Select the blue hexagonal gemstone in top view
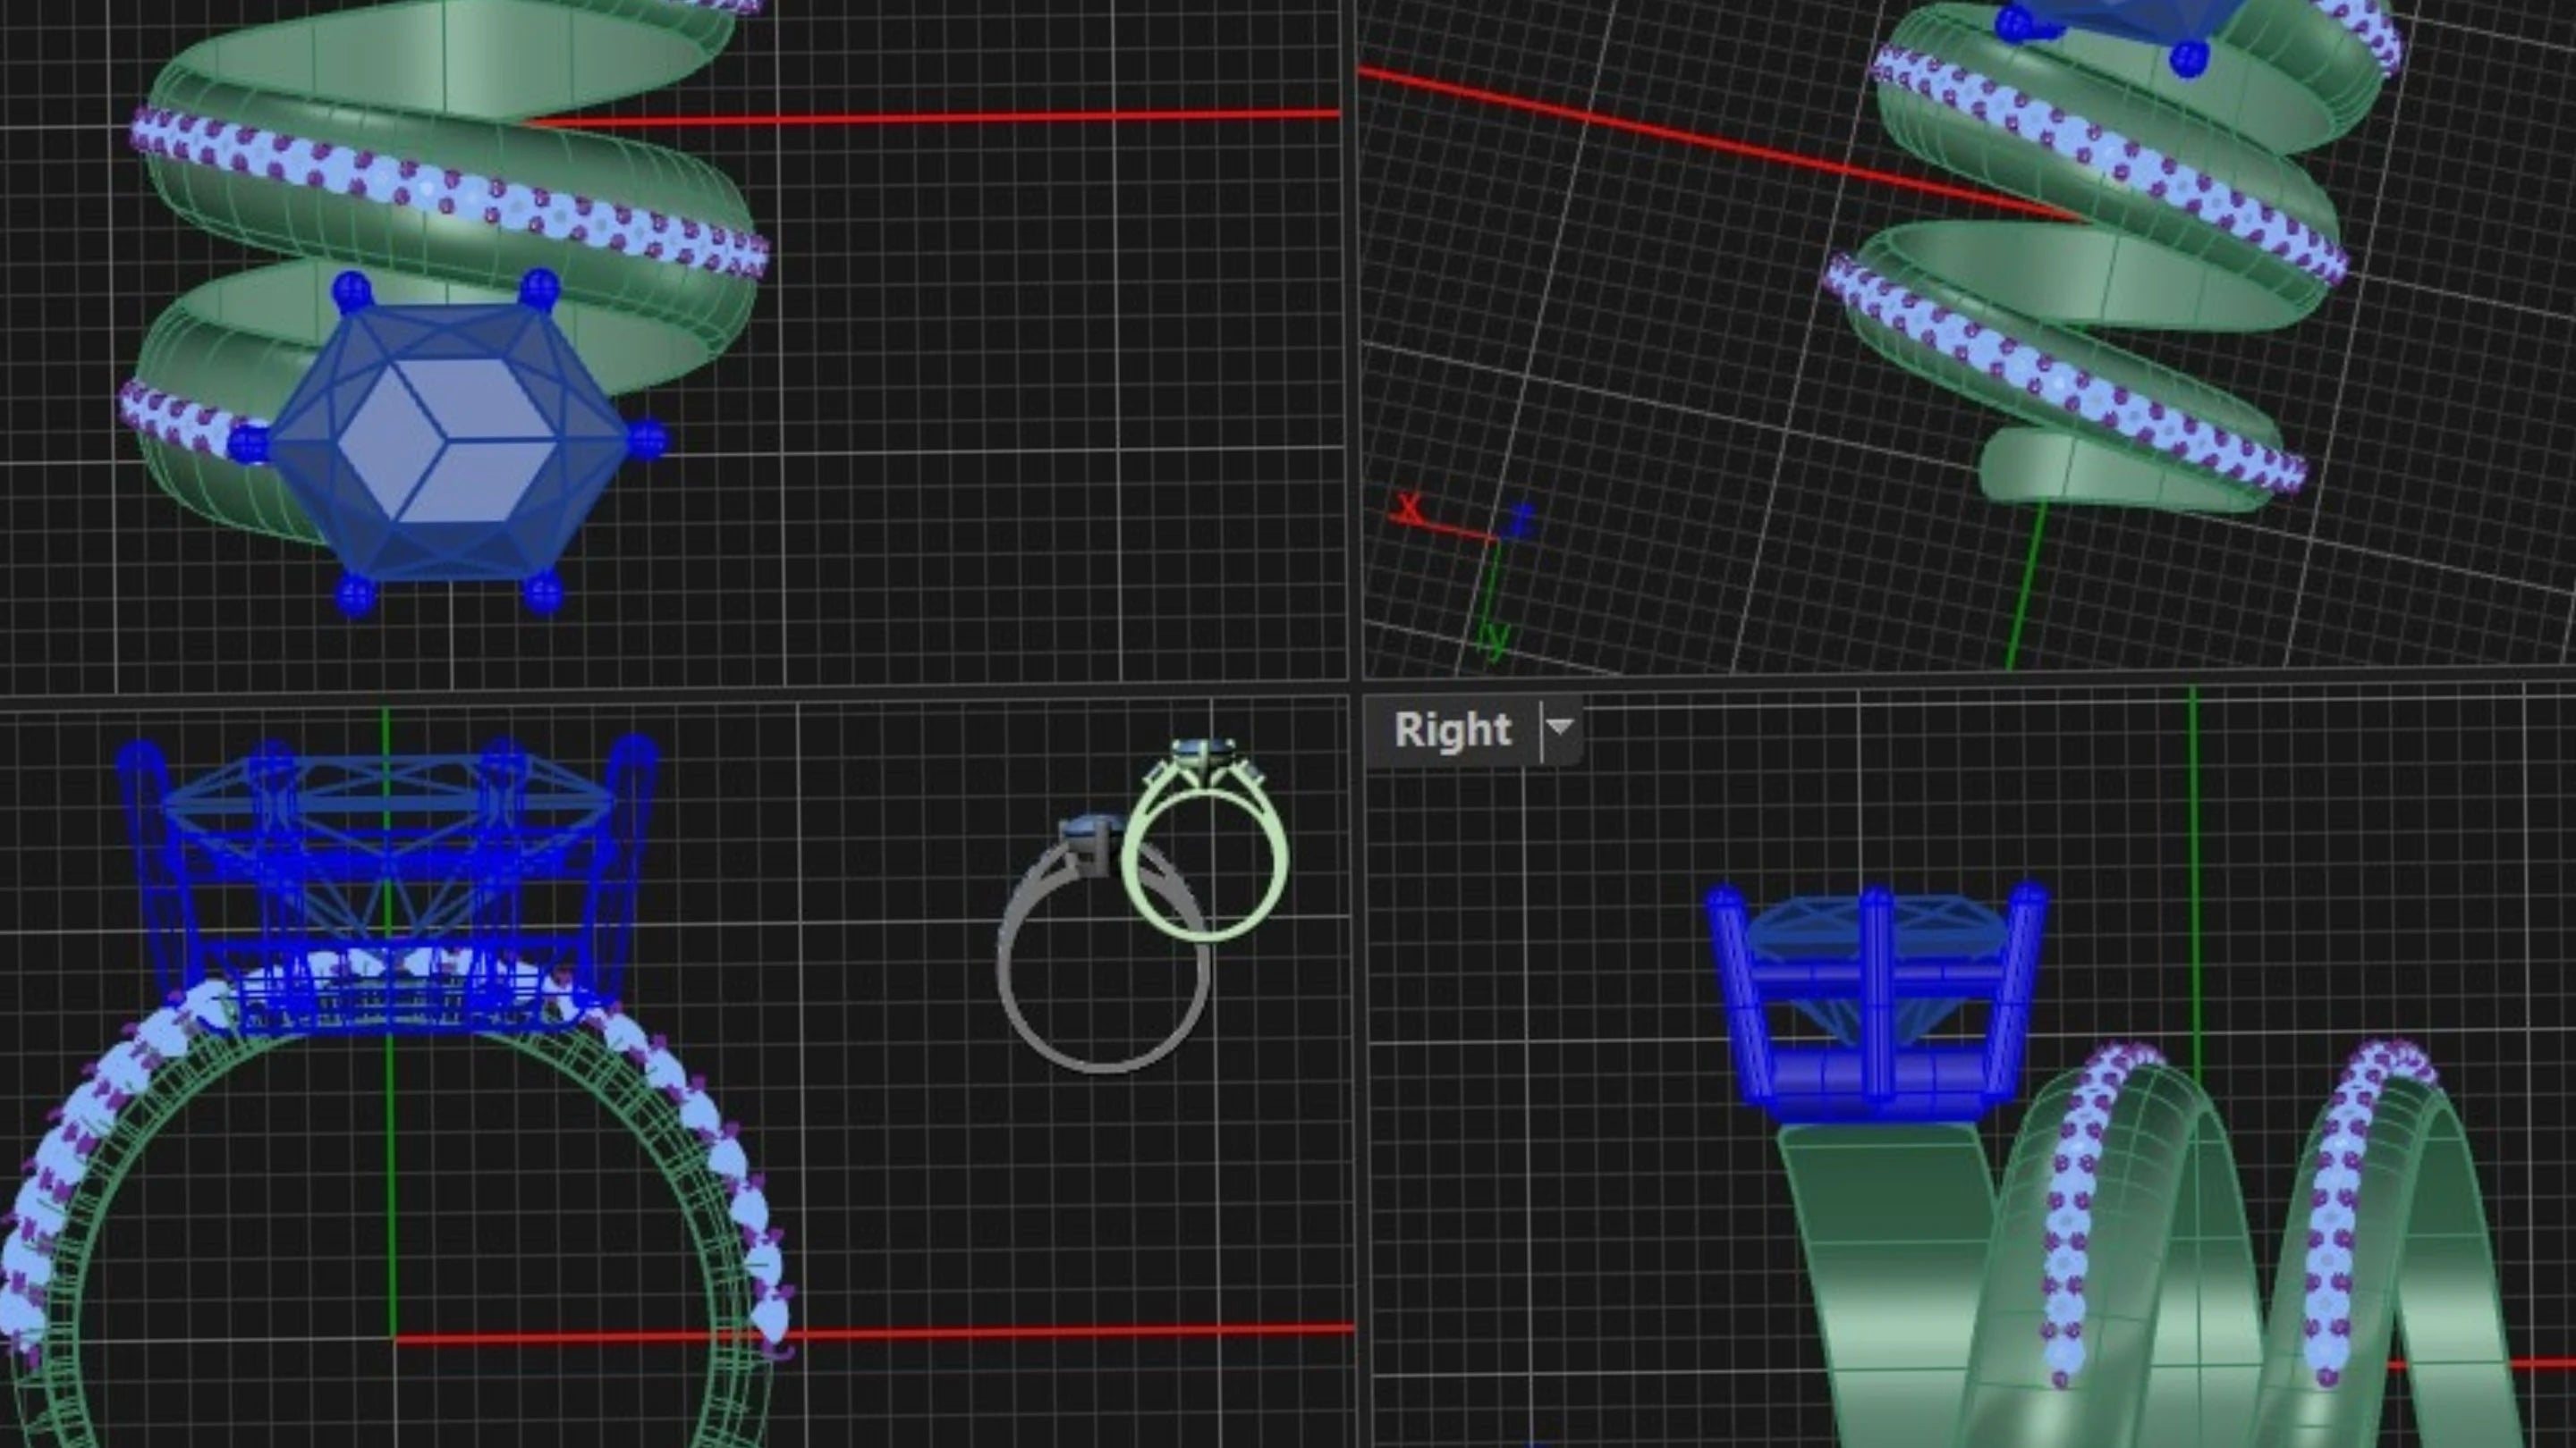Image resolution: width=2576 pixels, height=1448 pixels. point(447,441)
